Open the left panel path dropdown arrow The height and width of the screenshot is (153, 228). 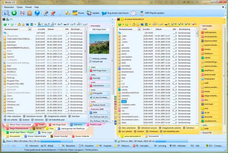[x=112, y=19]
